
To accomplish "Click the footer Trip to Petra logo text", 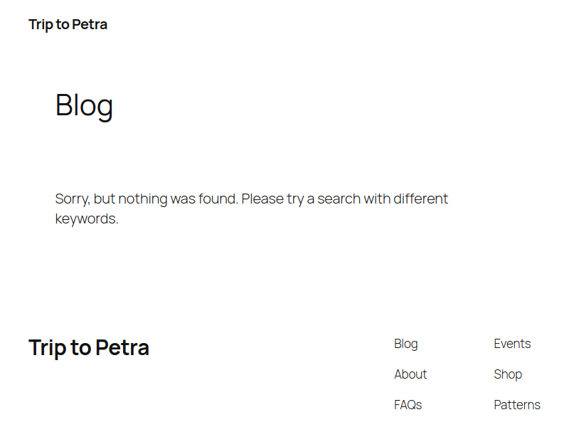I will pyautogui.click(x=88, y=347).
